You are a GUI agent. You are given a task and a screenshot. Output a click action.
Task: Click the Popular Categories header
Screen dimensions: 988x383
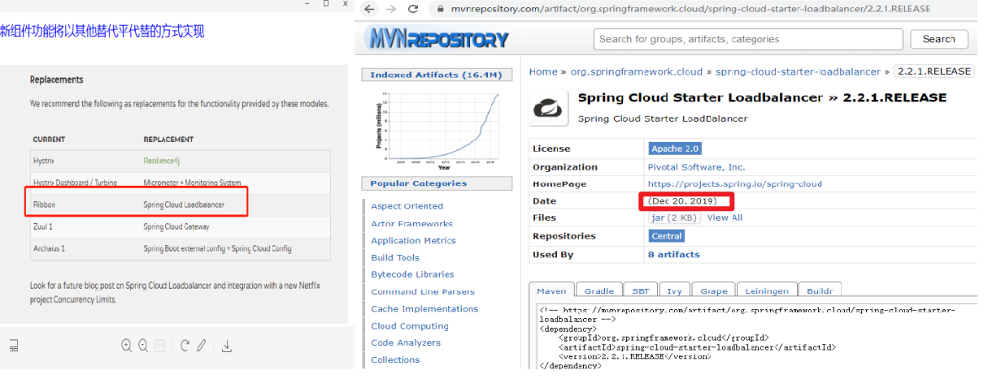point(437,183)
